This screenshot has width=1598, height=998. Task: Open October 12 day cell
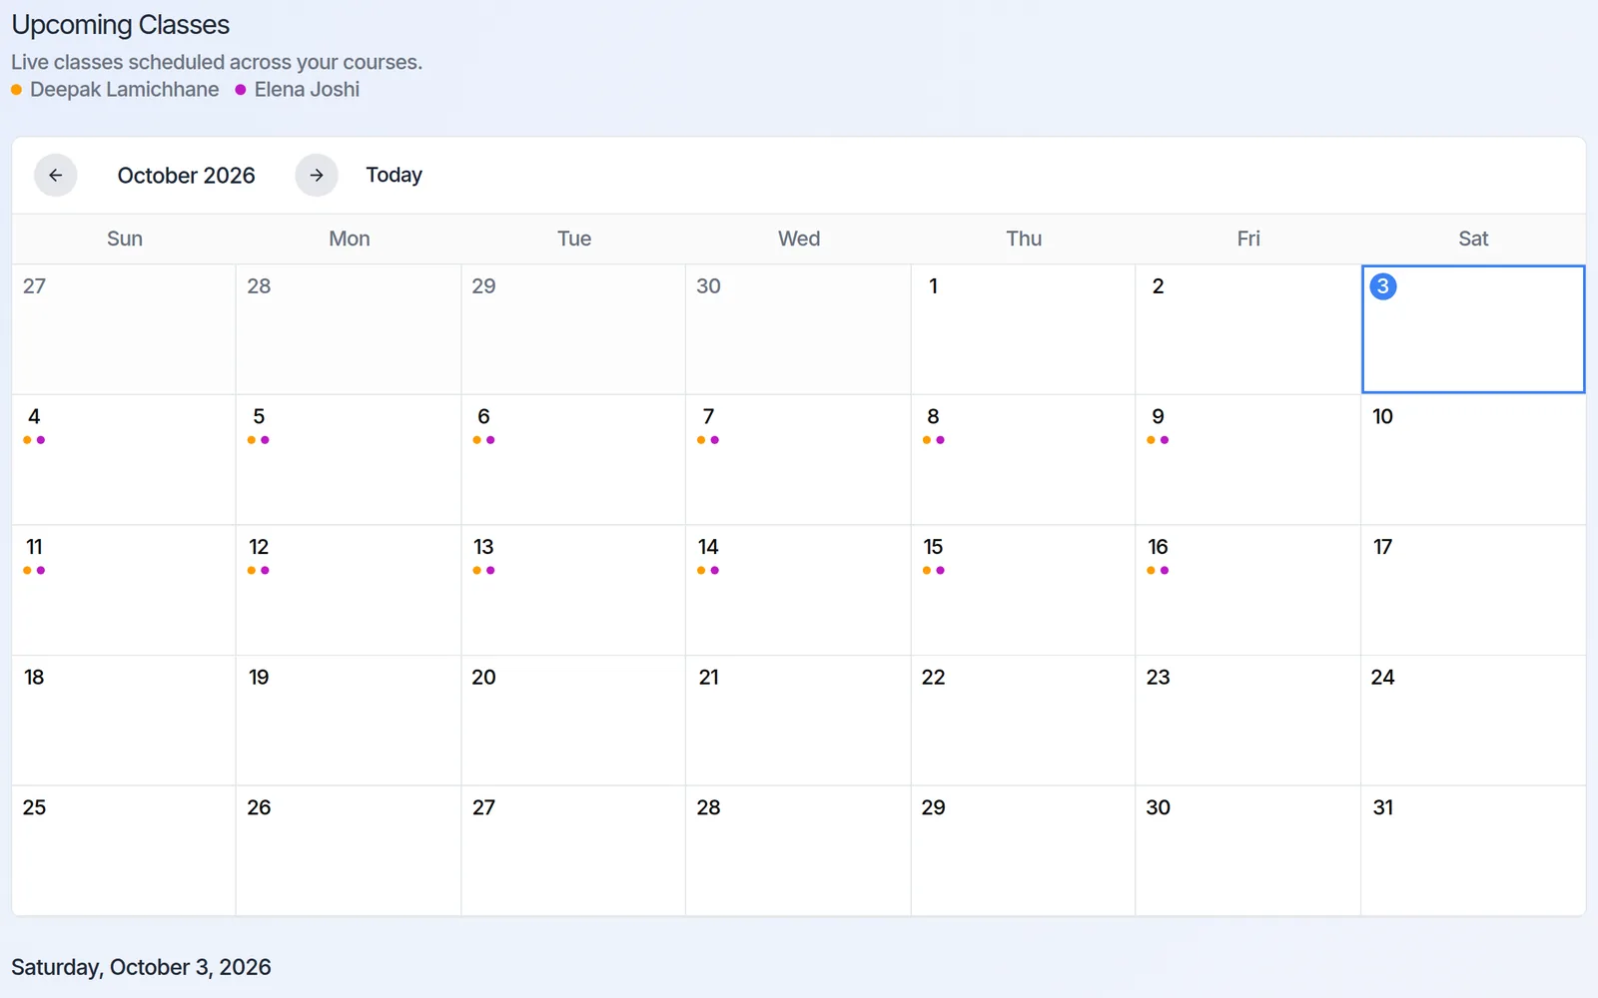click(349, 591)
